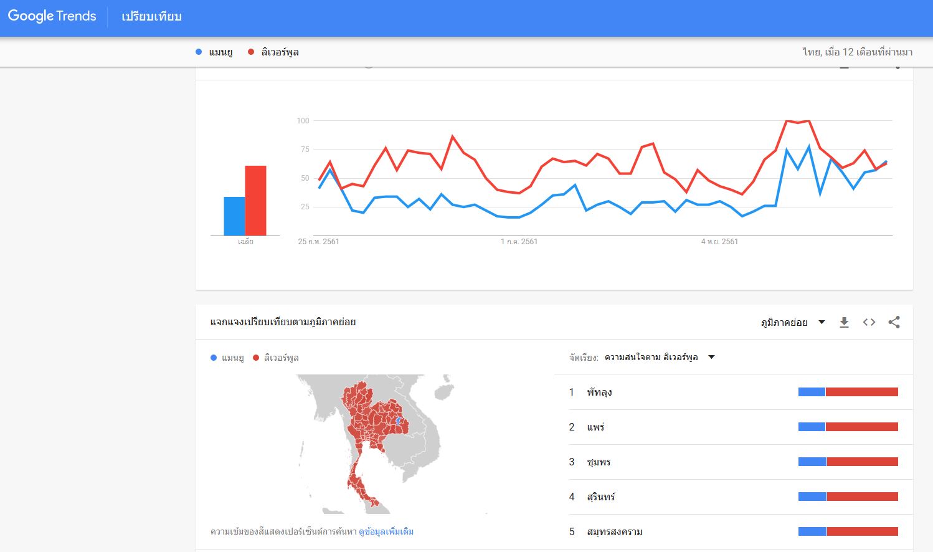Click the comparison bar for พัทลุง
Viewport: 933px width, 552px height.
[848, 392]
